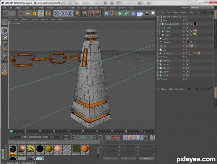Screen dimensions: 217x164
Task: Select the Scale tool
Action: (34, 13)
